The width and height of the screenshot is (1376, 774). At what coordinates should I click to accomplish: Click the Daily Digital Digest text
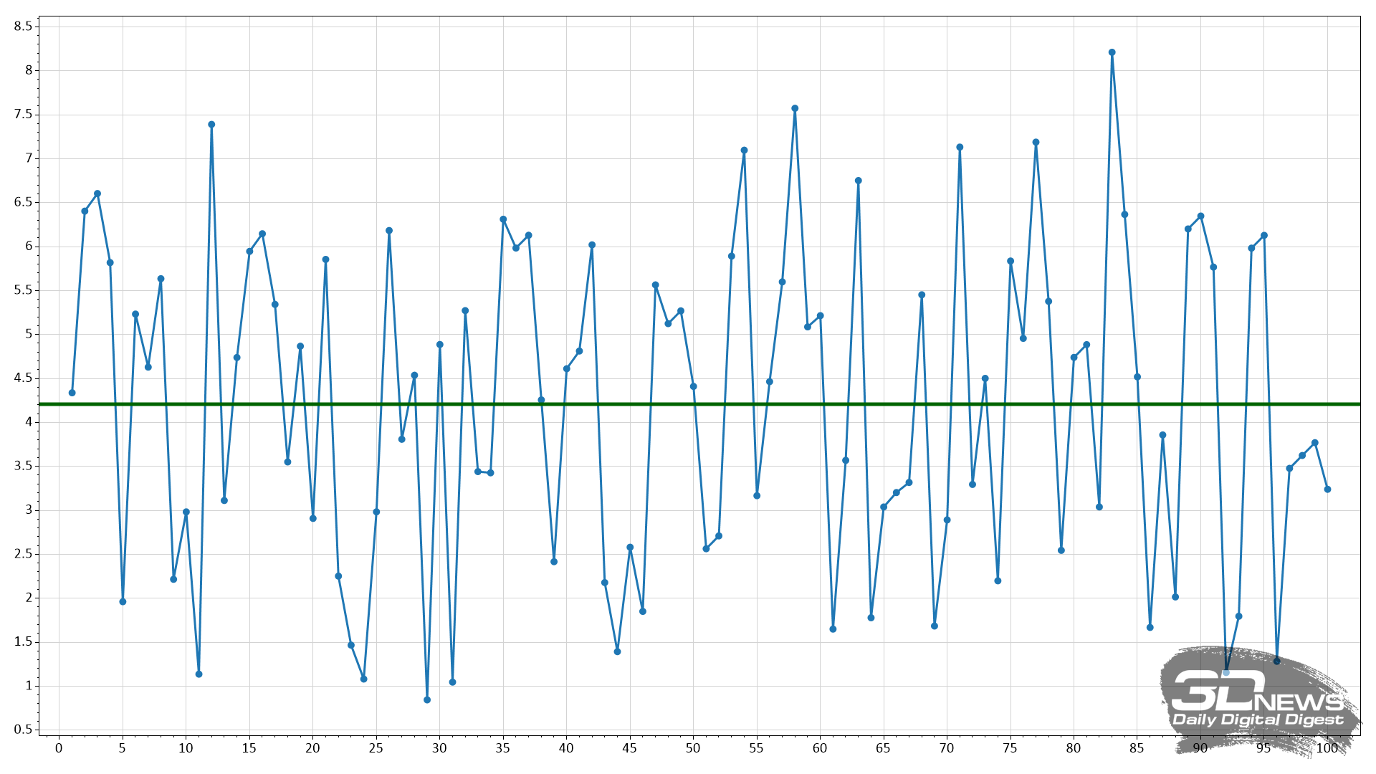1258,720
